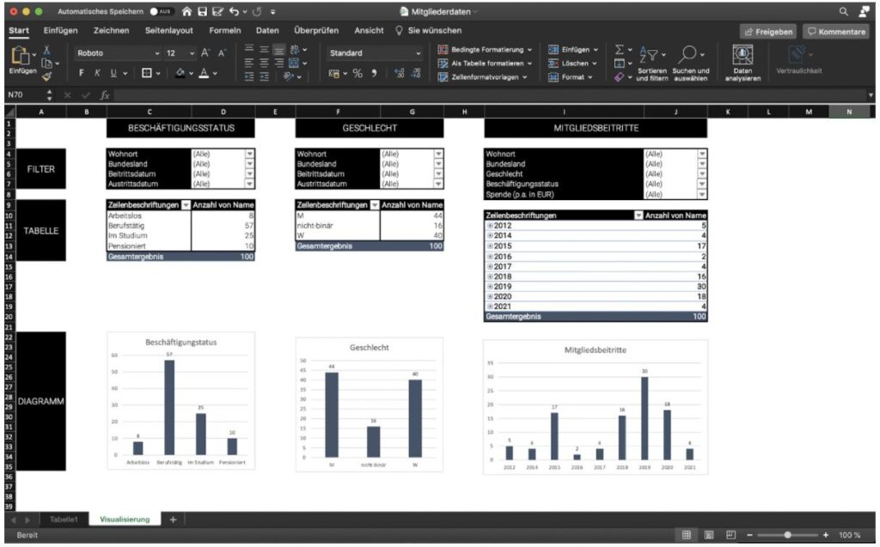Expand the 2019 row in Mitgliedsbeiträge
Viewport: 880px width, 547px height.
(492, 286)
